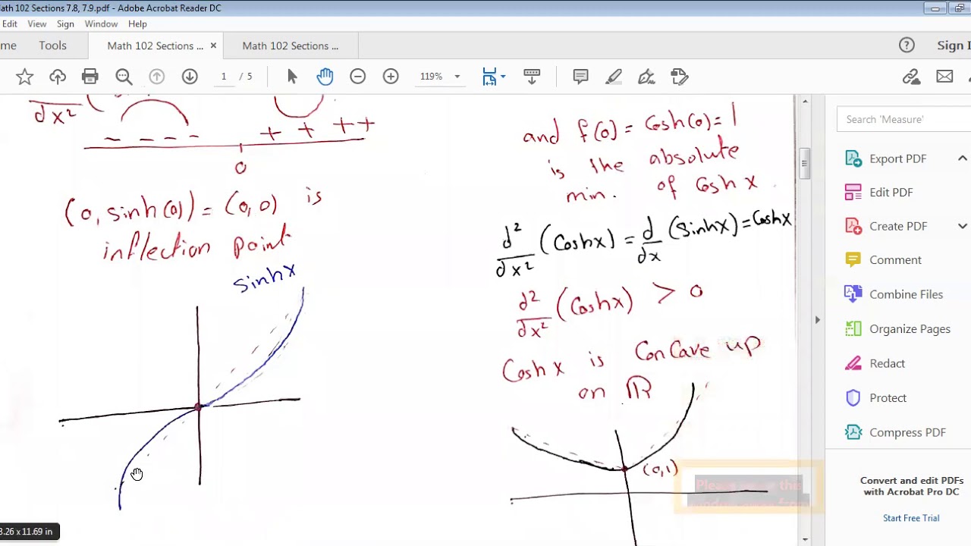Select the highlighter pen tool

[x=614, y=77]
